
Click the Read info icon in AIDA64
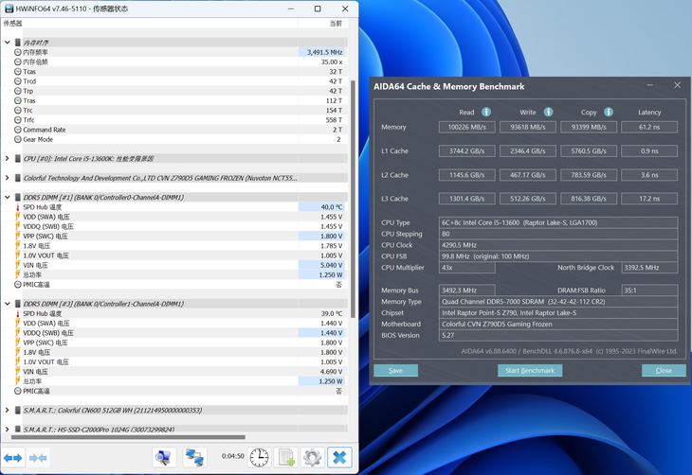coord(486,112)
